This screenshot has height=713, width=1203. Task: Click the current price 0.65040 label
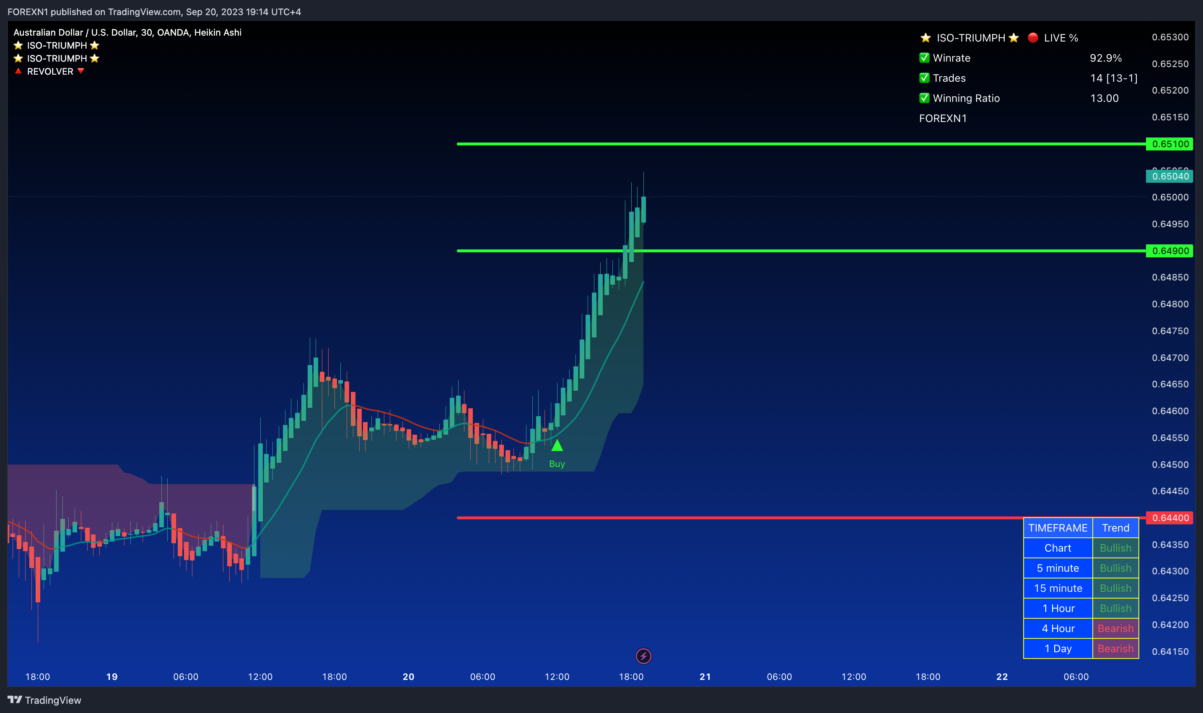click(1169, 176)
